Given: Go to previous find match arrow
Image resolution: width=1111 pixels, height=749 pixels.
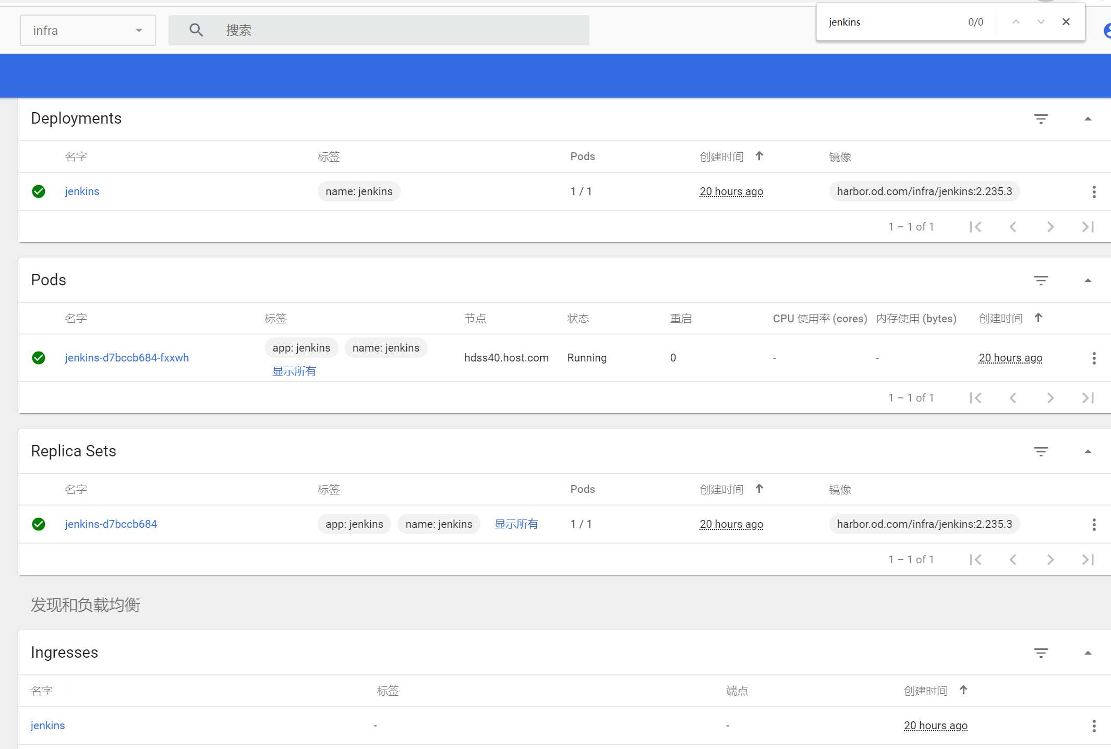Looking at the screenshot, I should click(1016, 22).
